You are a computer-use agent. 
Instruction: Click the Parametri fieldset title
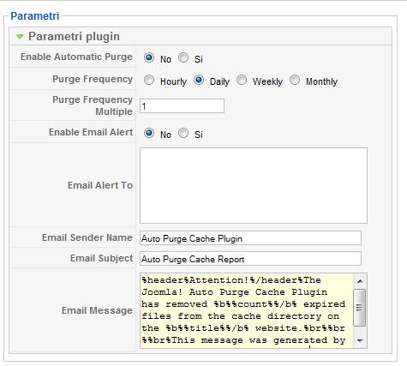[x=35, y=16]
